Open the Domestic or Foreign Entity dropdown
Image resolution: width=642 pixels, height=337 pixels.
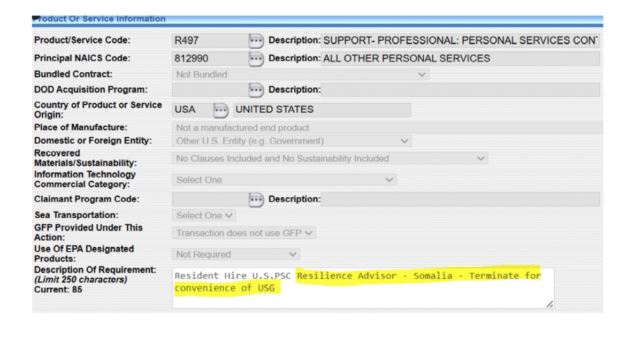tap(292, 141)
